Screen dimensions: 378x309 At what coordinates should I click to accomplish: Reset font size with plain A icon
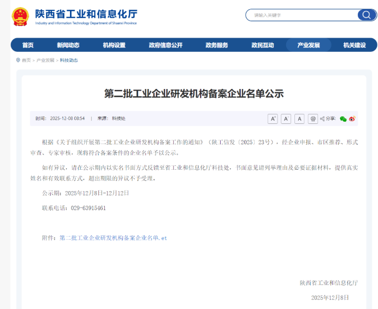click(299, 118)
